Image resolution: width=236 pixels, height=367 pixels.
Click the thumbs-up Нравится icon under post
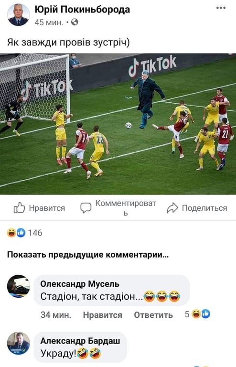(19, 207)
